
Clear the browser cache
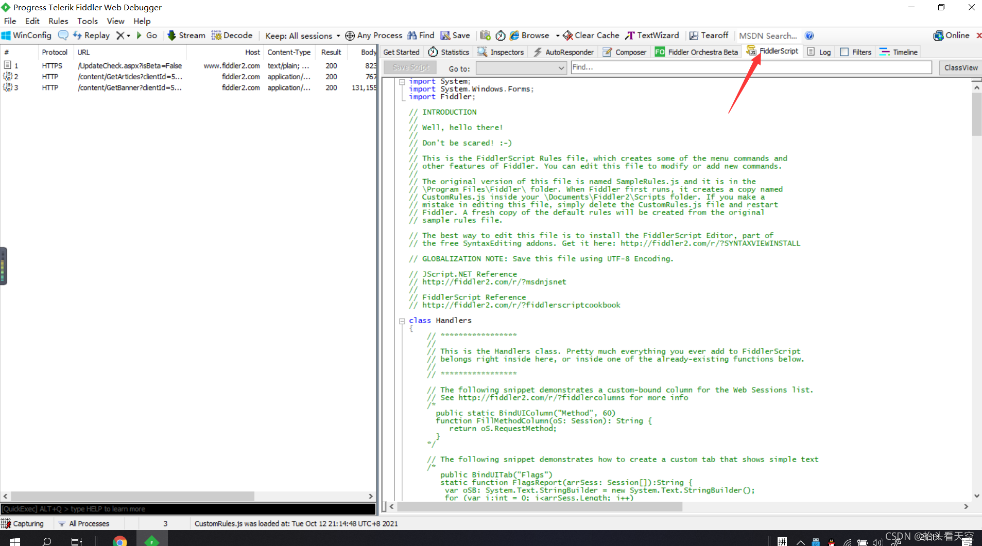pos(591,35)
